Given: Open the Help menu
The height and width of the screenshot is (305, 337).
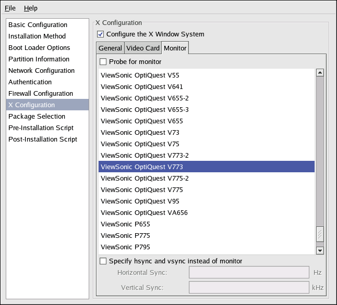Looking at the screenshot, I should [31, 8].
